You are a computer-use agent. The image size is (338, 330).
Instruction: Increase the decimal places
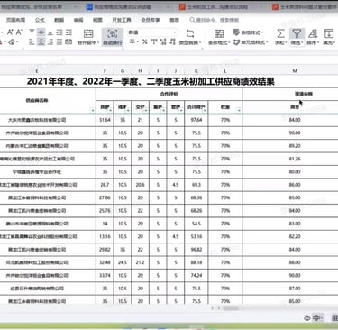click(x=163, y=41)
